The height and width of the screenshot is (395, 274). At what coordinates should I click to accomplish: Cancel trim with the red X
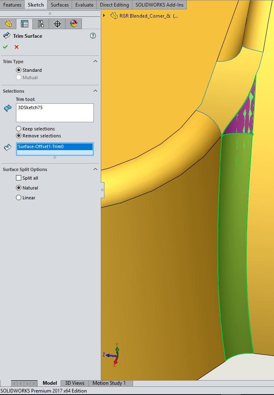16,47
